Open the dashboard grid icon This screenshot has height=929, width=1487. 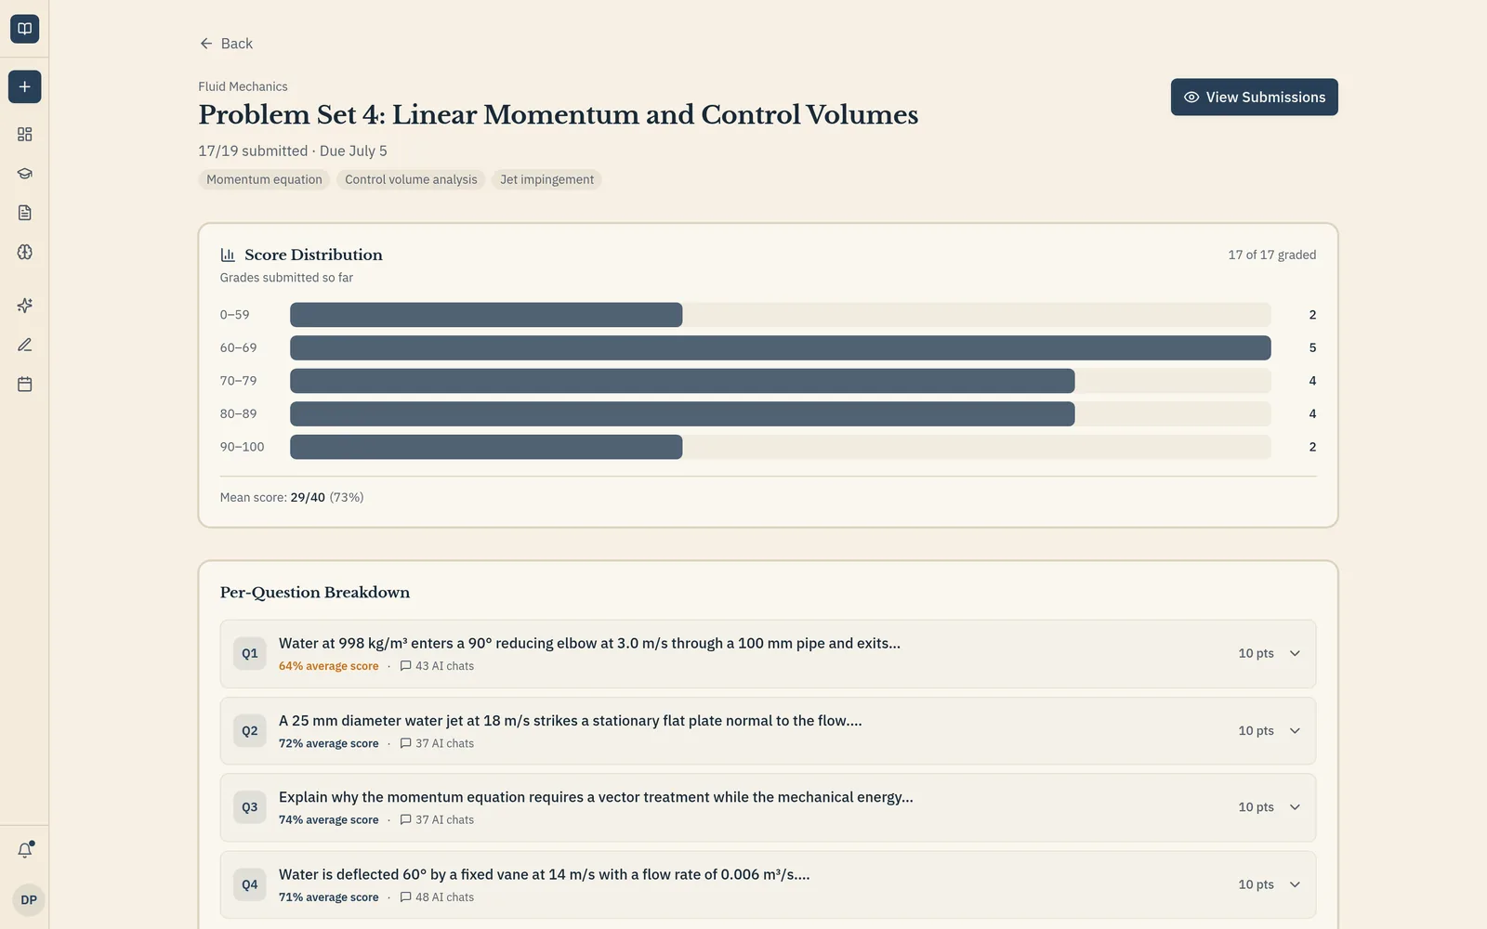[x=25, y=135]
